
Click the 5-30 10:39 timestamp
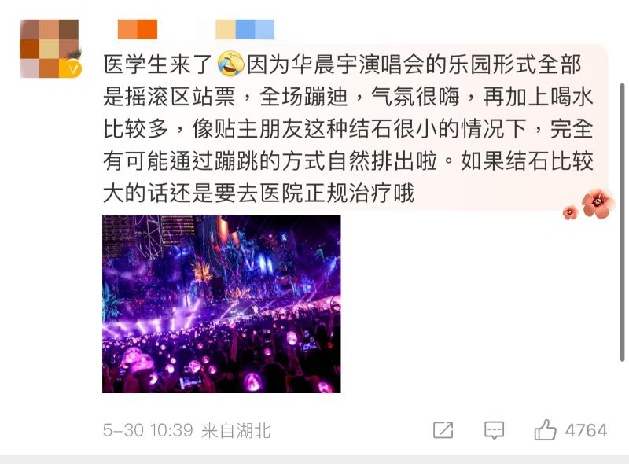[148, 430]
